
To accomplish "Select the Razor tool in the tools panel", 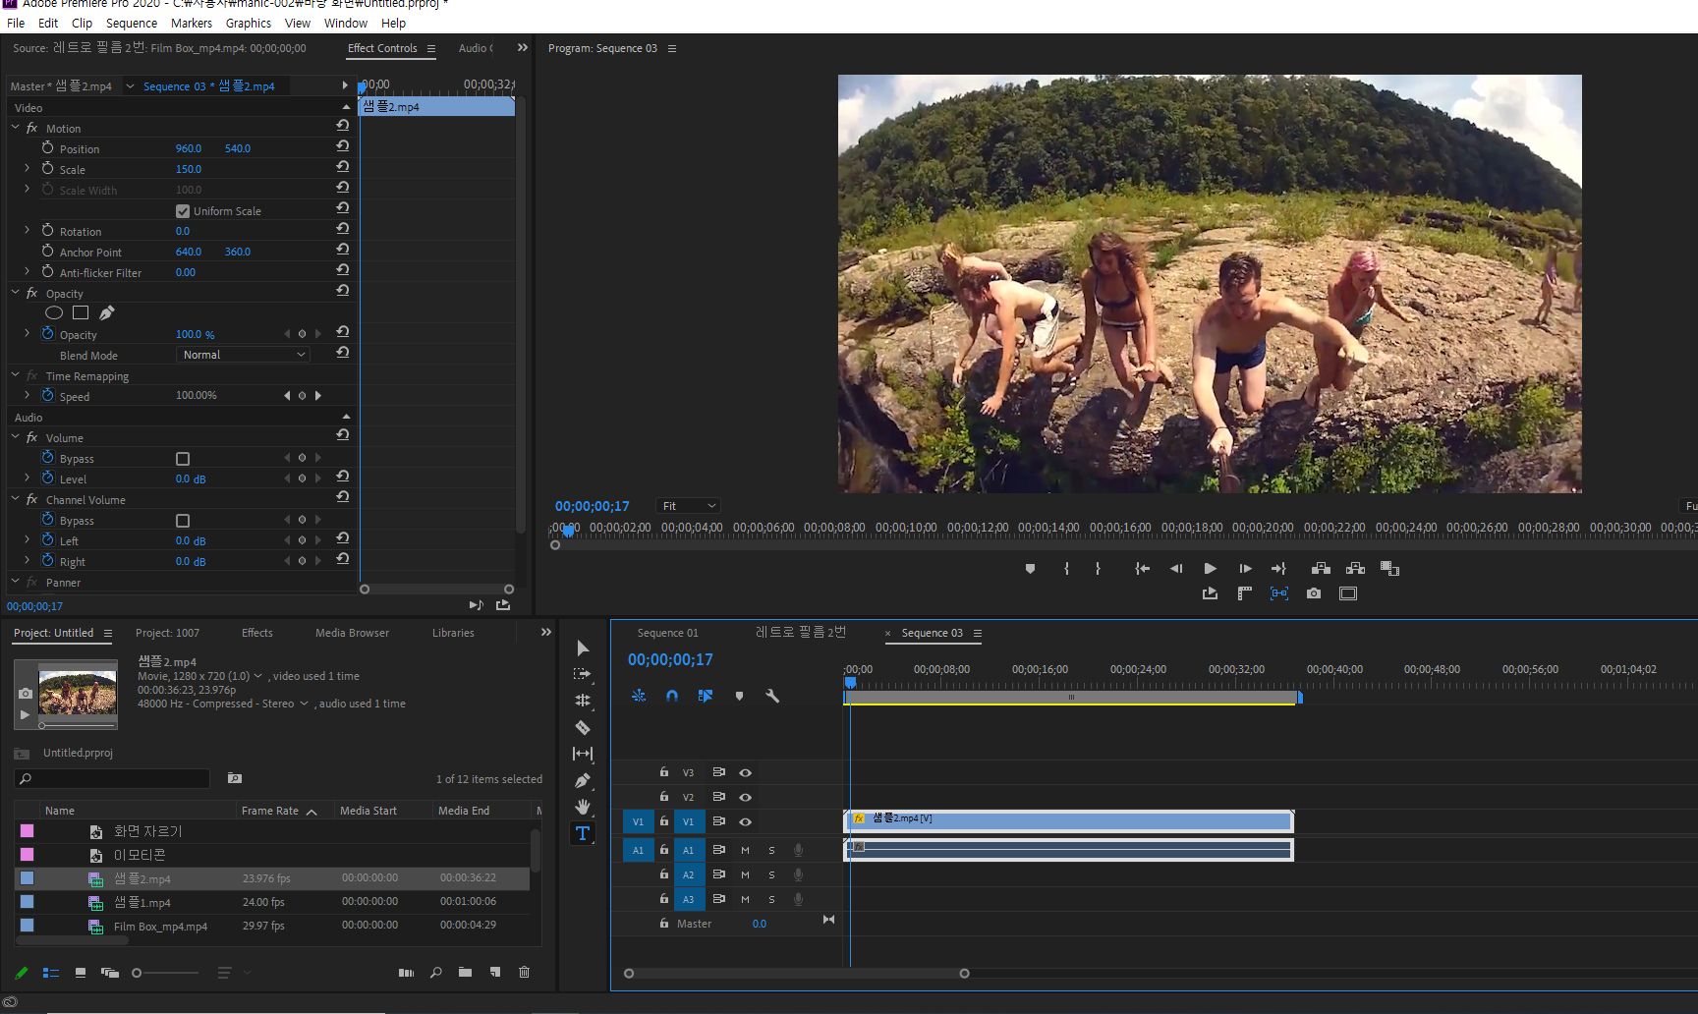I will click(583, 728).
